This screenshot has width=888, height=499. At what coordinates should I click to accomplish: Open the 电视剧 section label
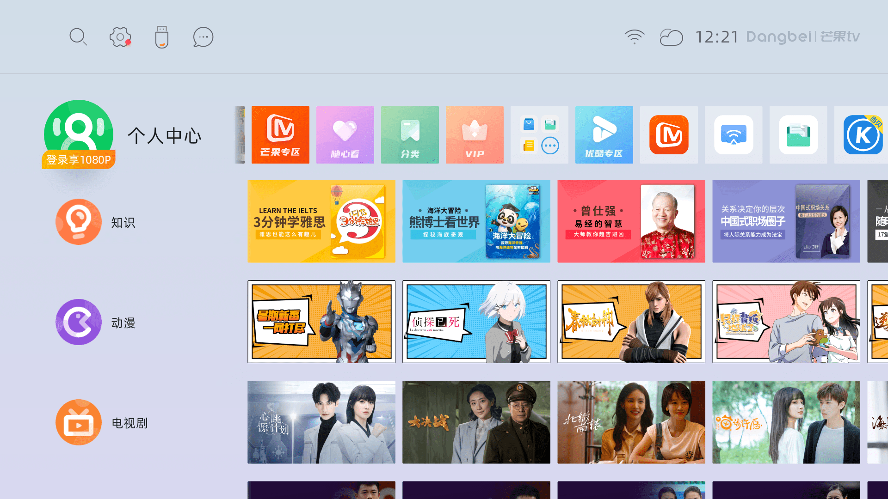point(129,423)
